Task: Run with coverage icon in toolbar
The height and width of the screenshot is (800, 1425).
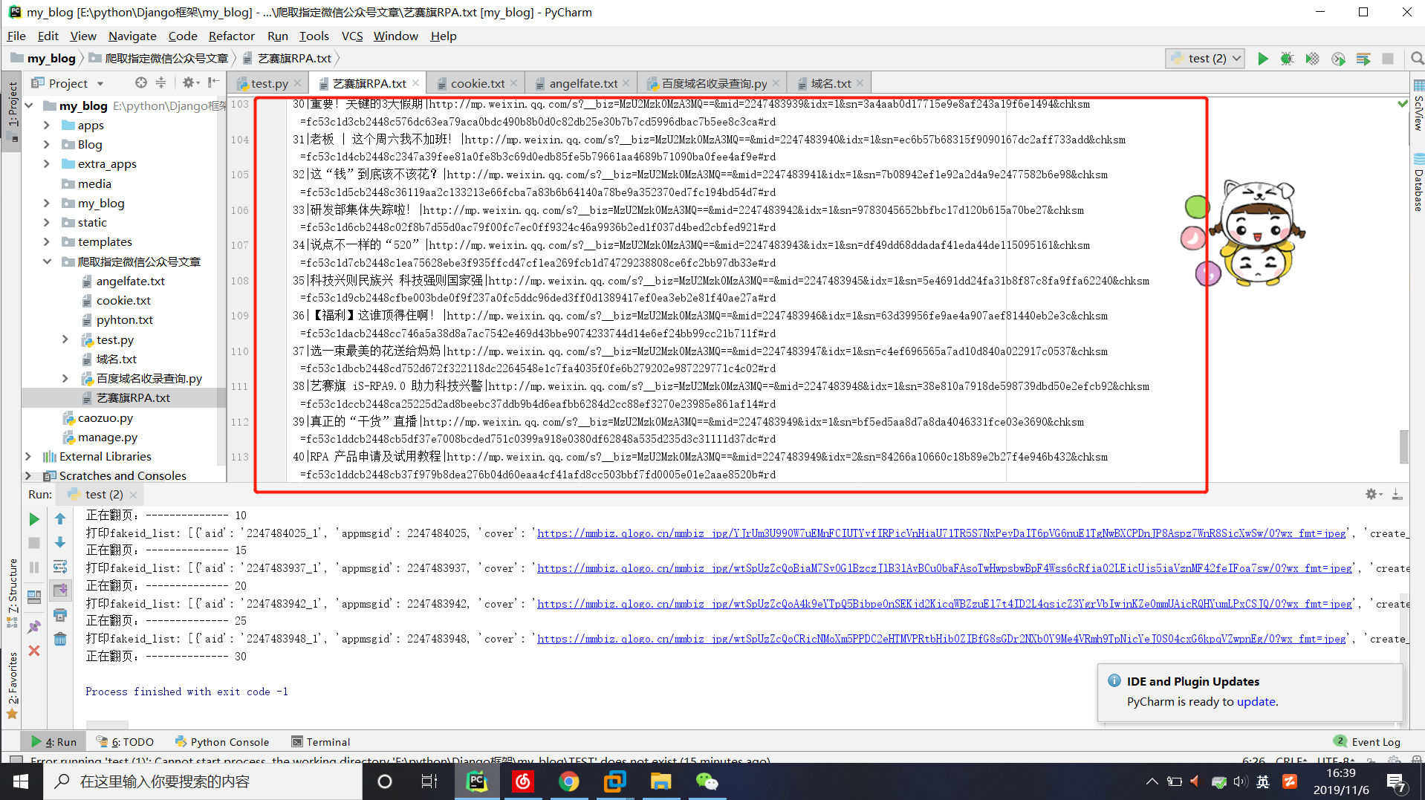Action: click(1312, 59)
